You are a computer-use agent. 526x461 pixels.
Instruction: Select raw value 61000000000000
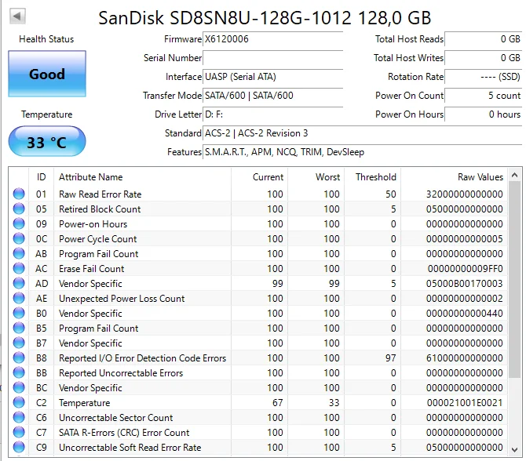pyautogui.click(x=464, y=358)
